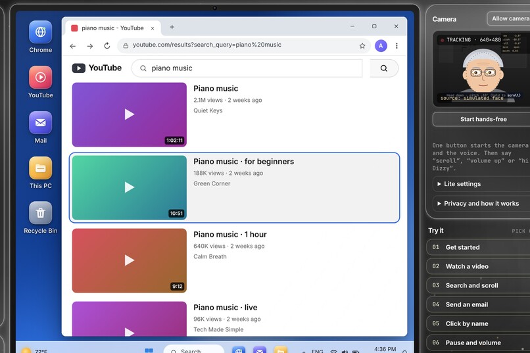This screenshot has width=530, height=353.
Task: Click '2.1M views · 2 weeks ago'
Action: tap(228, 100)
